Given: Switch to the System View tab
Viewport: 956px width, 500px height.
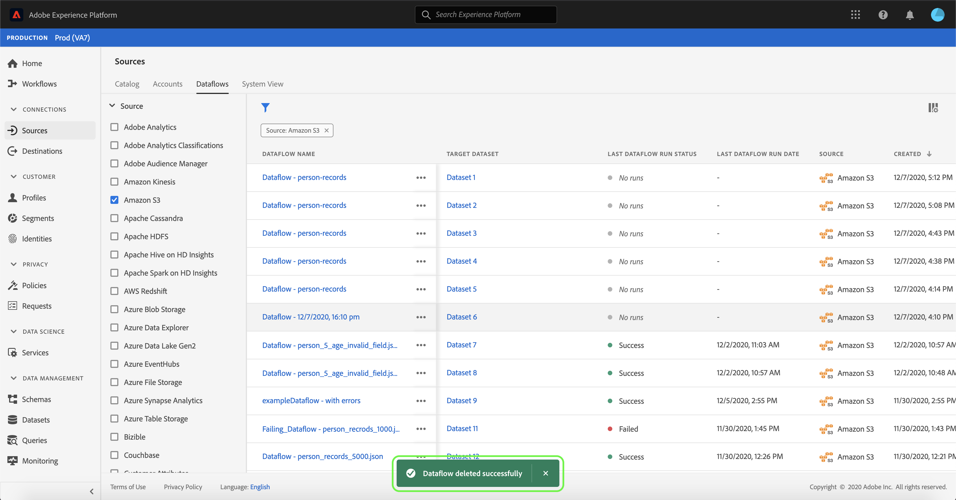Looking at the screenshot, I should [262, 84].
